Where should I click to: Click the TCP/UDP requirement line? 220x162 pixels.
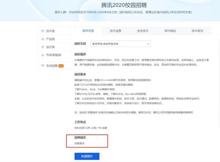pos(104,85)
